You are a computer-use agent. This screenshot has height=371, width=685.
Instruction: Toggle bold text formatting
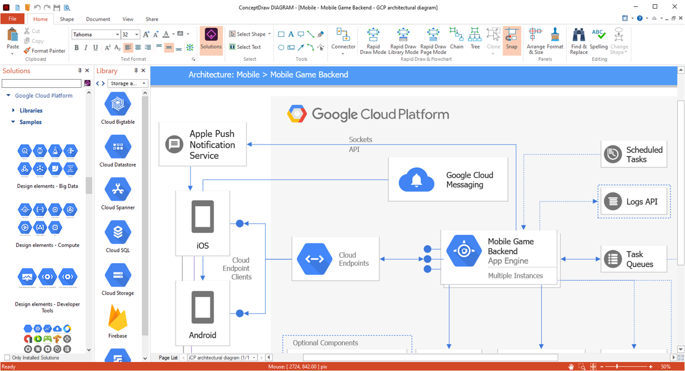coord(77,48)
